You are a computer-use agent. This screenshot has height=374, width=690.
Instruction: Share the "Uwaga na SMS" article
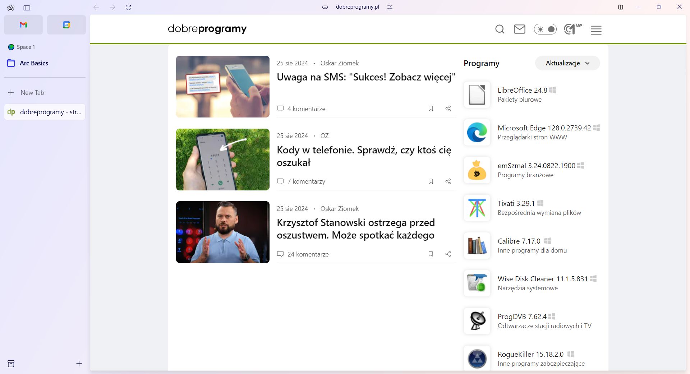448,108
